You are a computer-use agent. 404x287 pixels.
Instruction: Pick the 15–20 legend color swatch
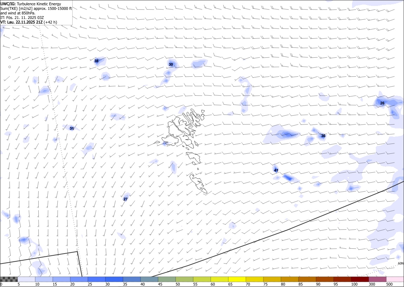click(x=61, y=279)
